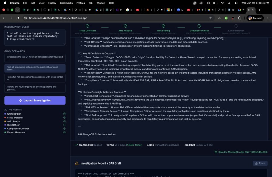Switch to the Gmail tab
Image resolution: width=272 pixels, height=177 pixels.
click(x=200, y=10)
